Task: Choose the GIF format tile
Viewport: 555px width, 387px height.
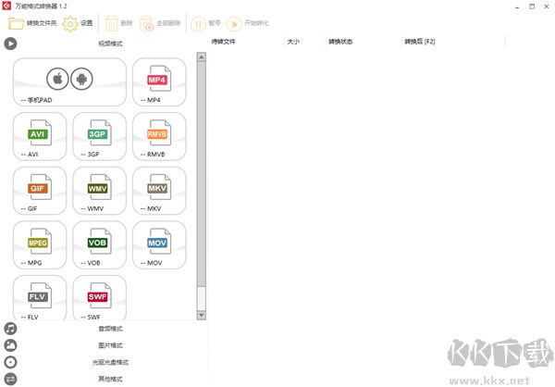Action: point(40,191)
